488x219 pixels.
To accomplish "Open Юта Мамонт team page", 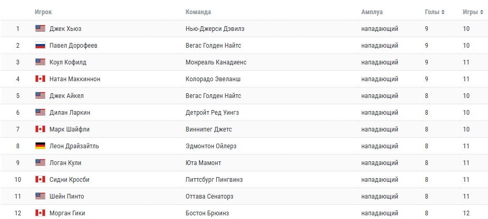I will (x=203, y=162).
